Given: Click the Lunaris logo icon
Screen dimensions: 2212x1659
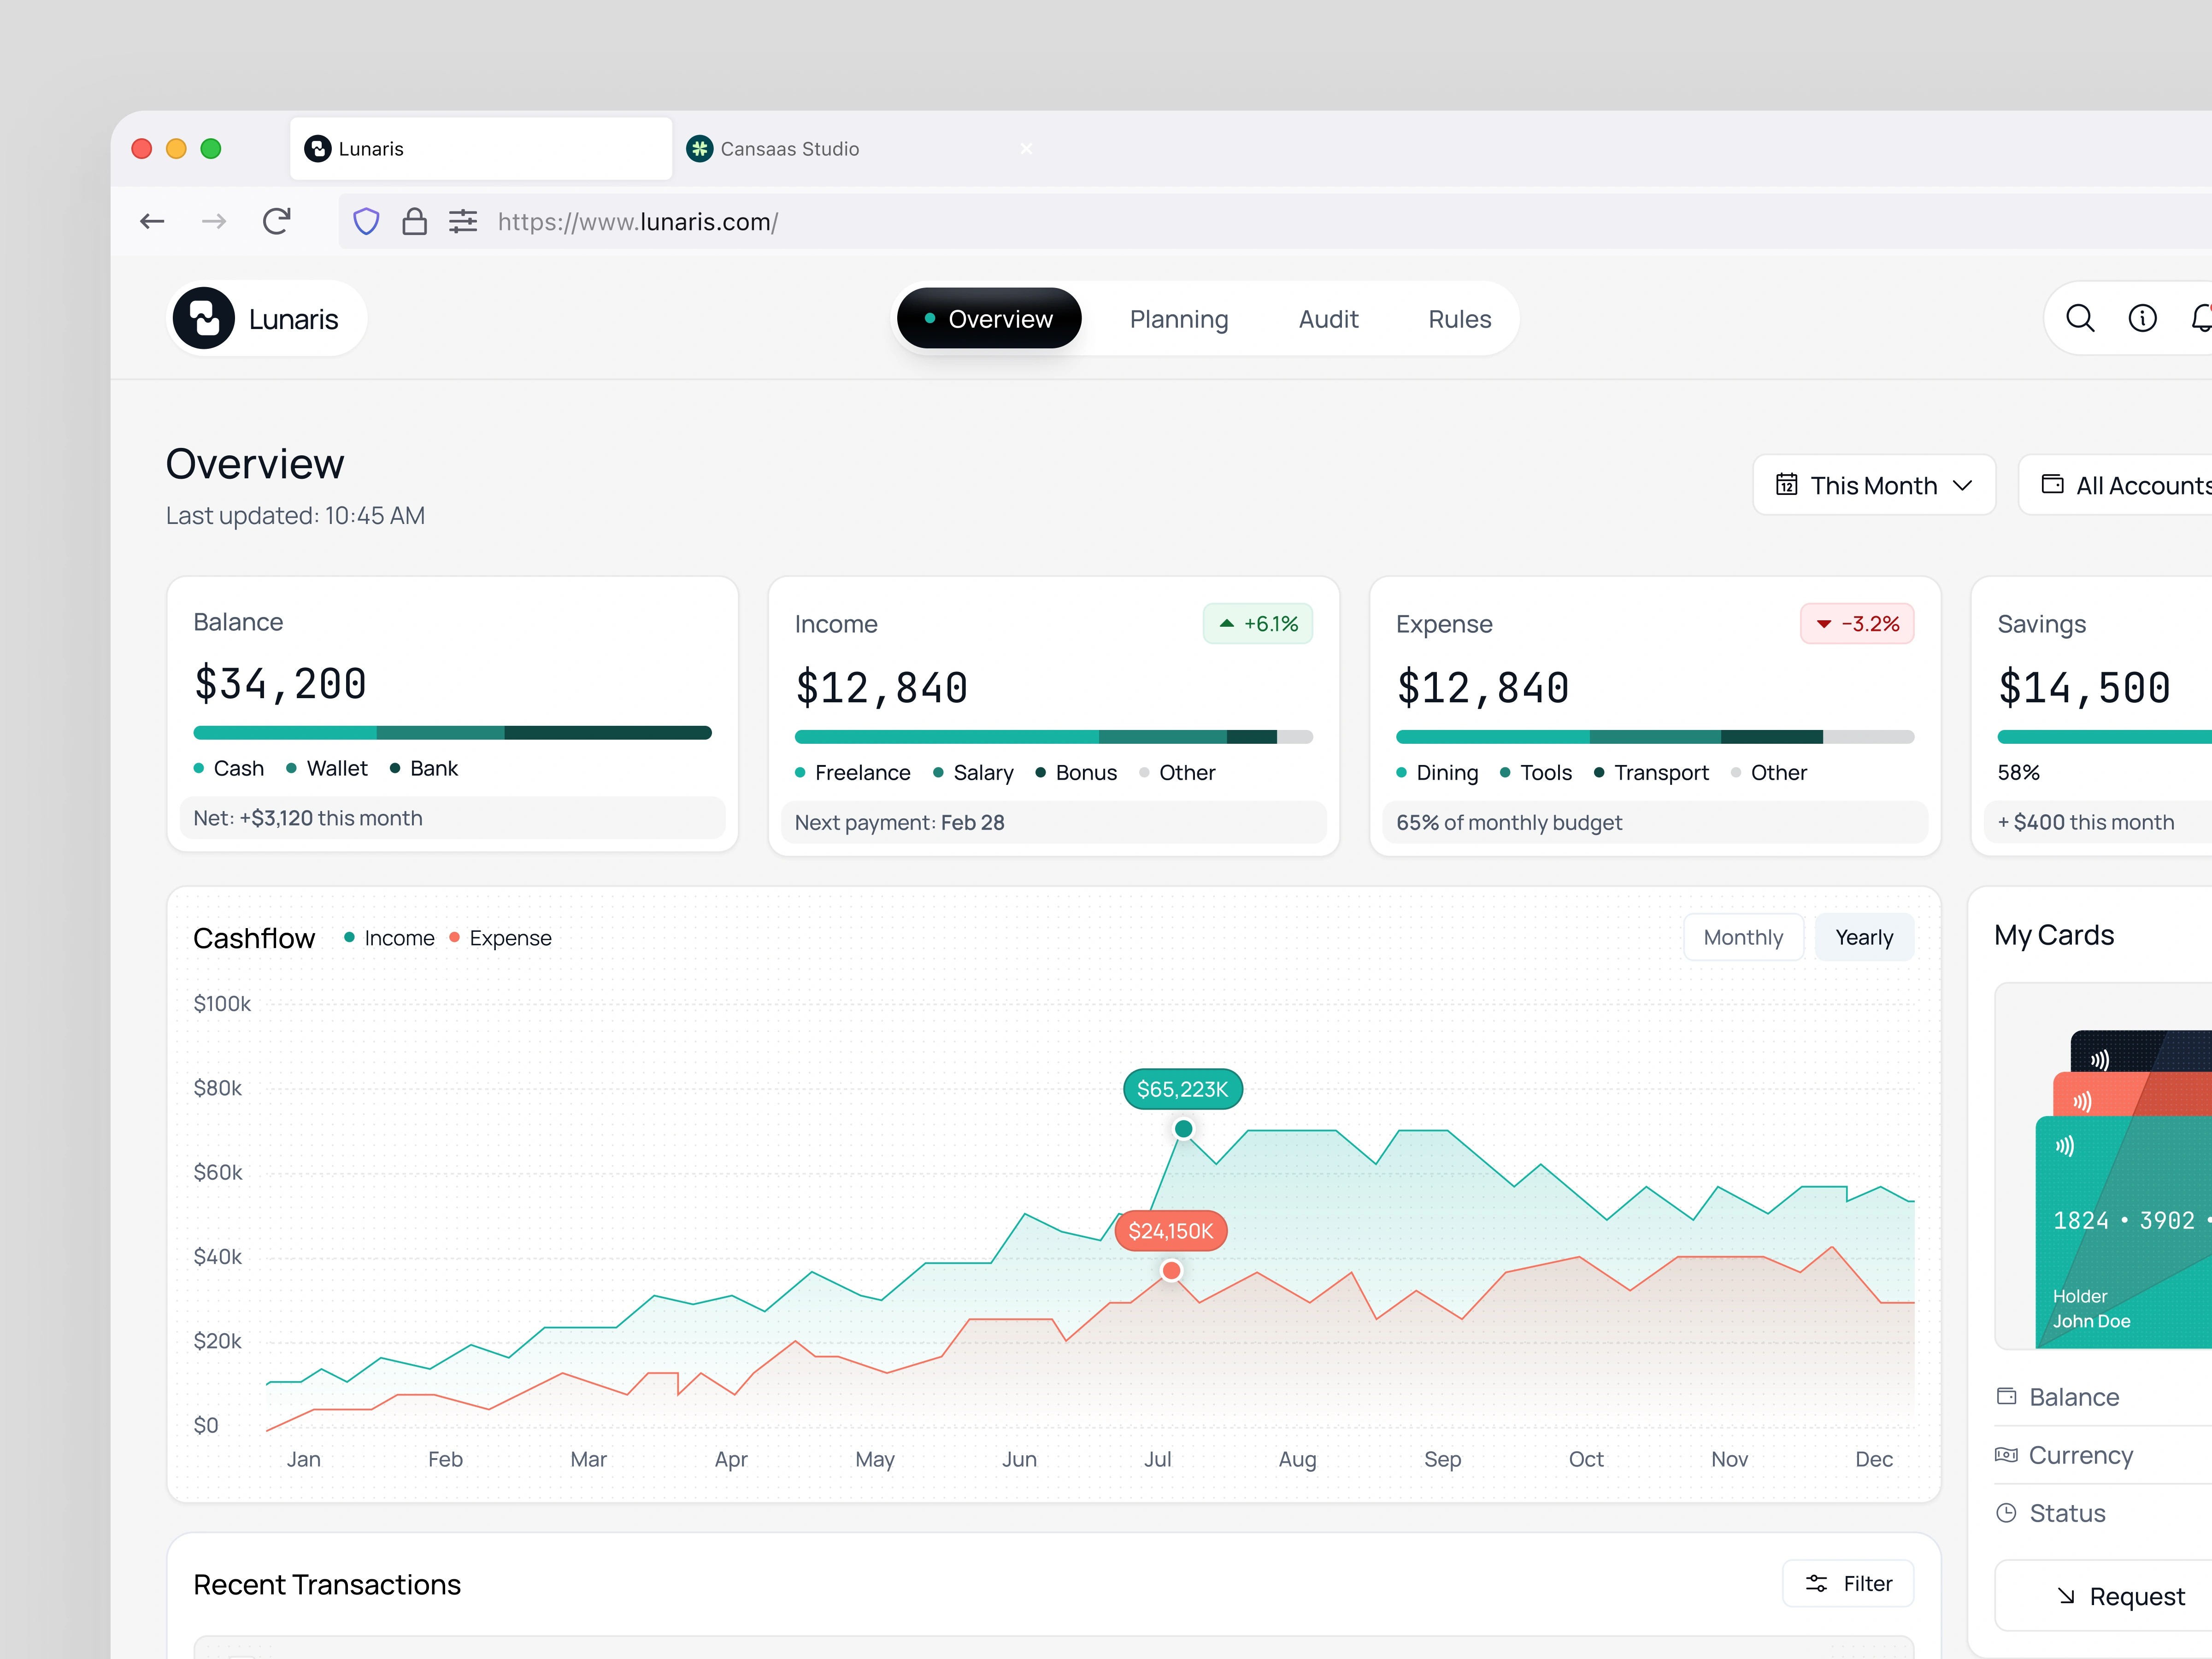Looking at the screenshot, I should tap(204, 319).
